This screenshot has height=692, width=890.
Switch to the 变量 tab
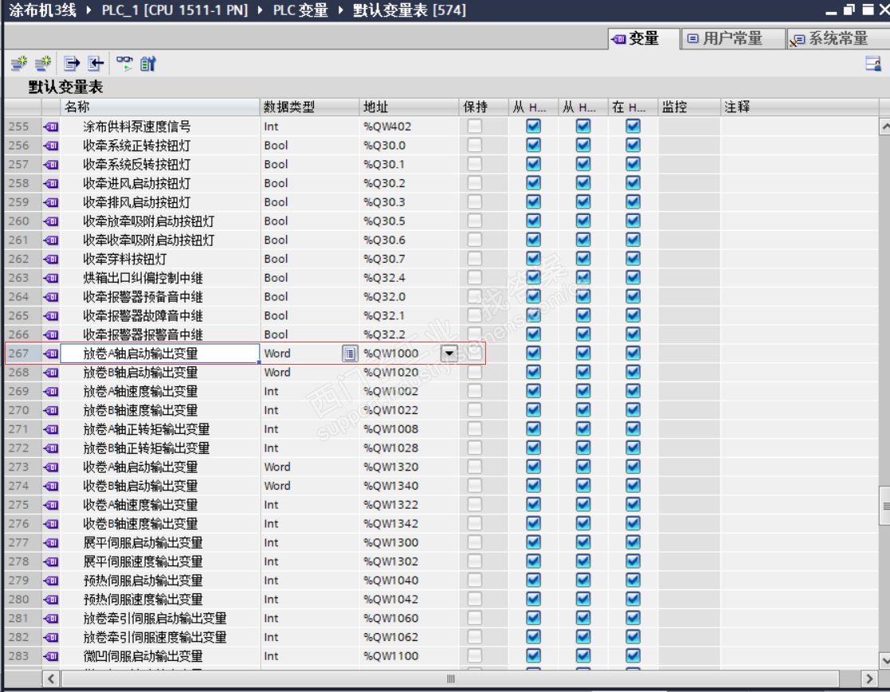(645, 38)
